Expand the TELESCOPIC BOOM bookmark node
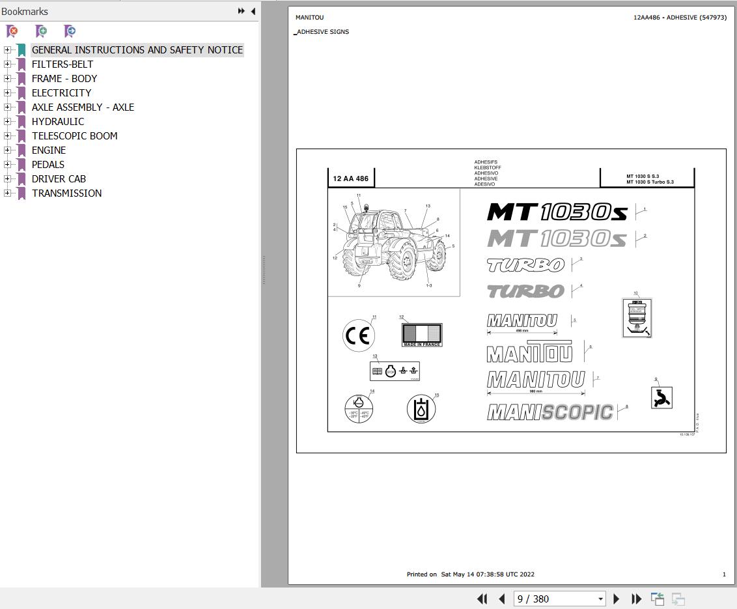The image size is (737, 609). pyautogui.click(x=7, y=136)
